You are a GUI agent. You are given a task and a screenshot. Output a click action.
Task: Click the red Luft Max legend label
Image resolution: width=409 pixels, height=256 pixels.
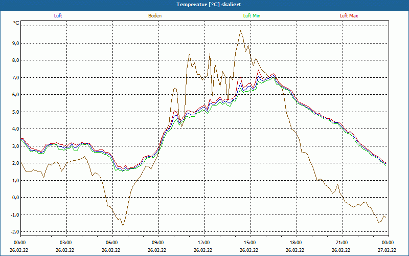pyautogui.click(x=349, y=16)
